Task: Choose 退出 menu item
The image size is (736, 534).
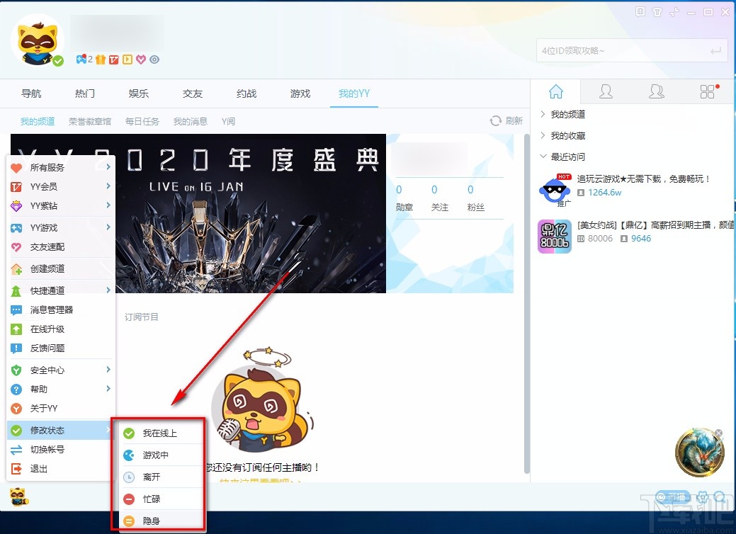Action: [x=61, y=469]
